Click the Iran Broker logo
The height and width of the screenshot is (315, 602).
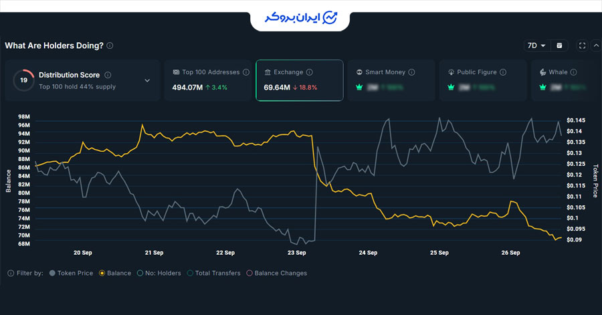(x=300, y=17)
